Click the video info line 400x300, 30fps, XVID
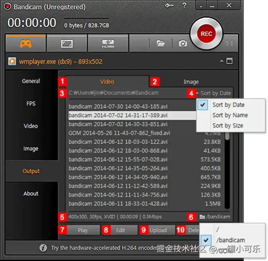The width and height of the screenshot is (268, 261). 115,217
